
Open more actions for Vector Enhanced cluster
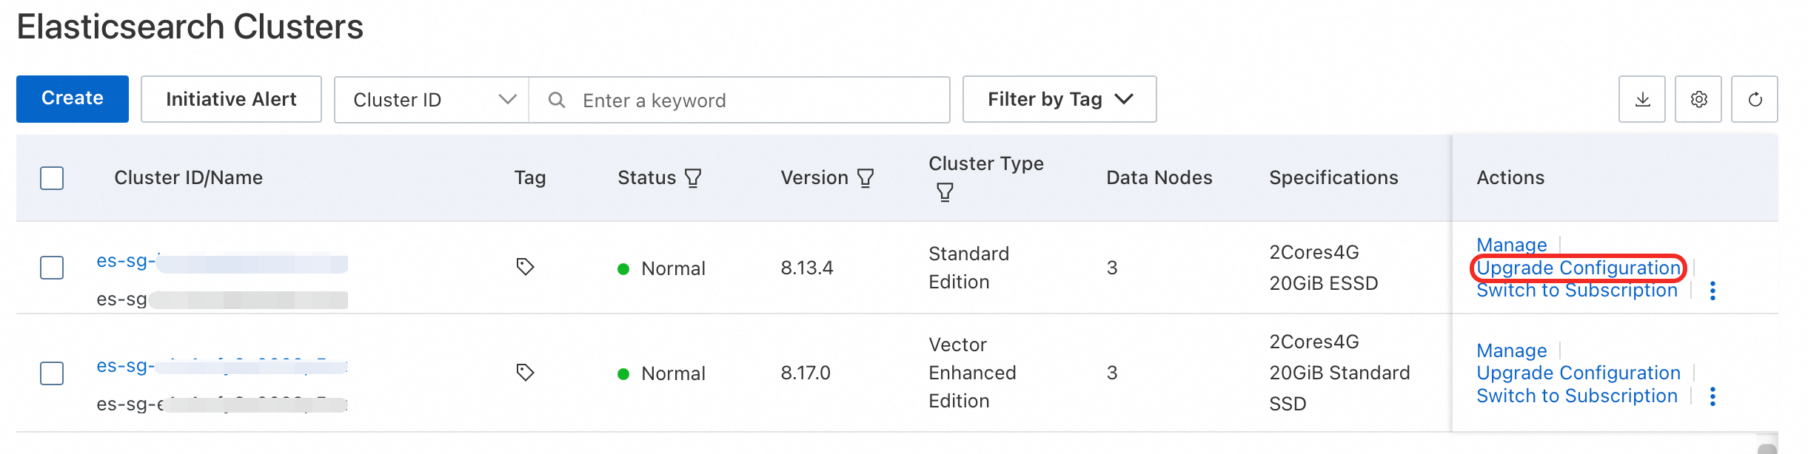coord(1712,397)
